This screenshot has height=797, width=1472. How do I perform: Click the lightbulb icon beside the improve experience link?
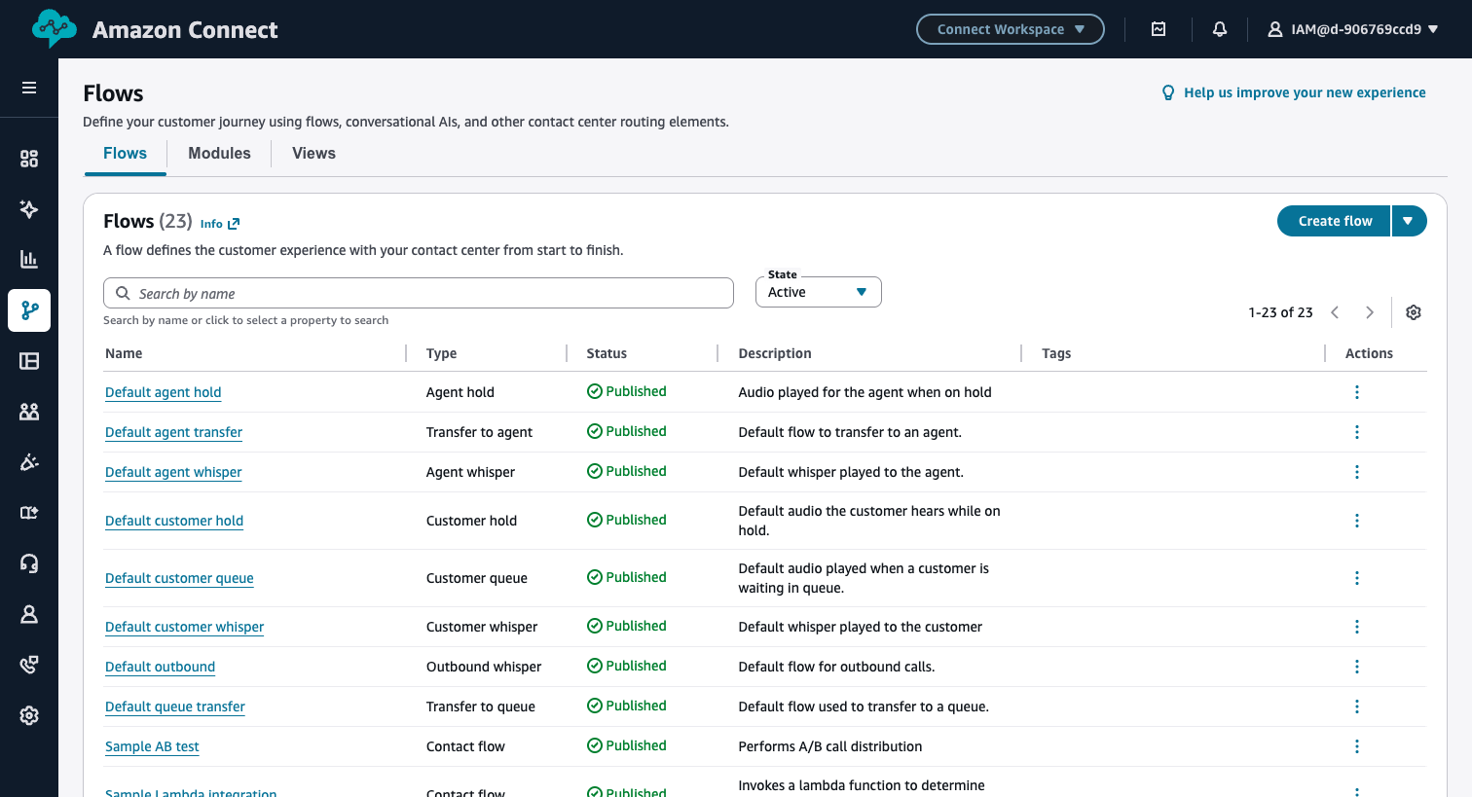click(1168, 92)
